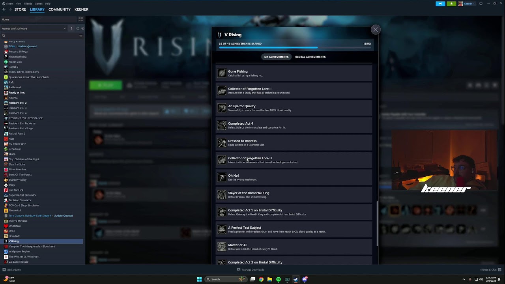Click Collector of Forgotten Lore III icon
Screen dimensions: 505x284
[222, 160]
